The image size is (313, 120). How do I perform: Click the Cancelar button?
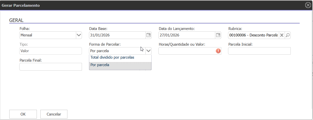[x=54, y=114]
